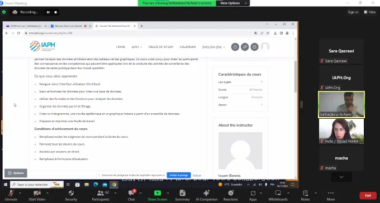Open browser downloads icon

[x=275, y=33]
